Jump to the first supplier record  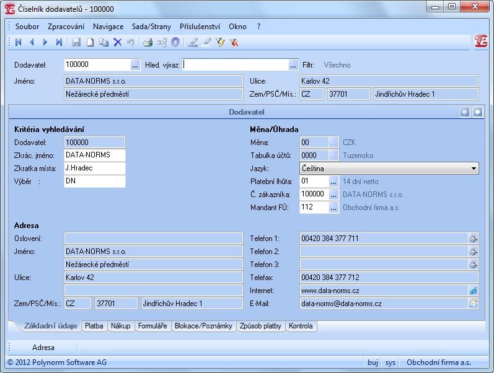point(18,42)
